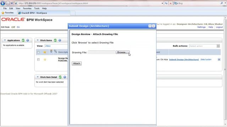Check the Design Review work item checkbox
This screenshot has width=227, height=127.
coord(38,60)
